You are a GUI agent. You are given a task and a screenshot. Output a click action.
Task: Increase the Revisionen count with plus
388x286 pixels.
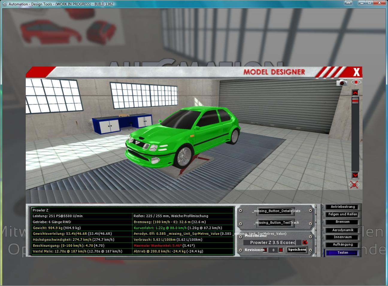tap(281, 250)
